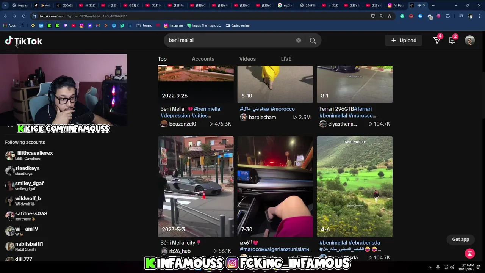Play the car interior video dated 7-30
This screenshot has width=485, height=273.
click(275, 187)
